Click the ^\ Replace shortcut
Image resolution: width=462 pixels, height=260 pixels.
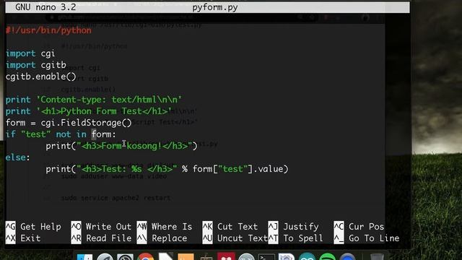click(x=162, y=238)
